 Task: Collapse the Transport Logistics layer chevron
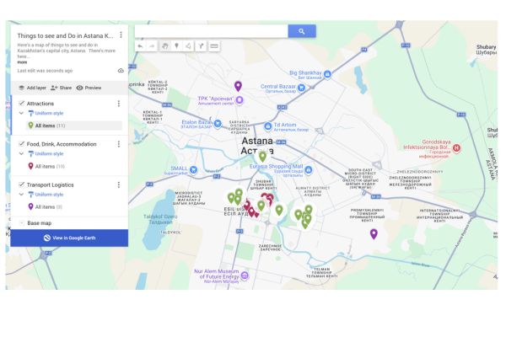coord(21,195)
